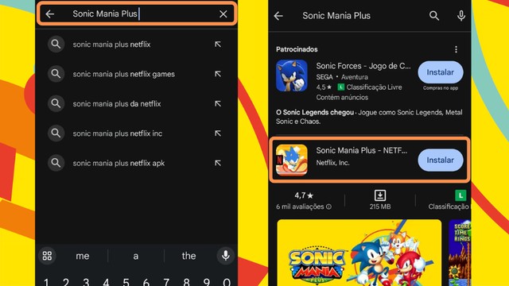Install Sonic Forces from the sponsored listing
This screenshot has height=286, width=509.
[x=440, y=72]
